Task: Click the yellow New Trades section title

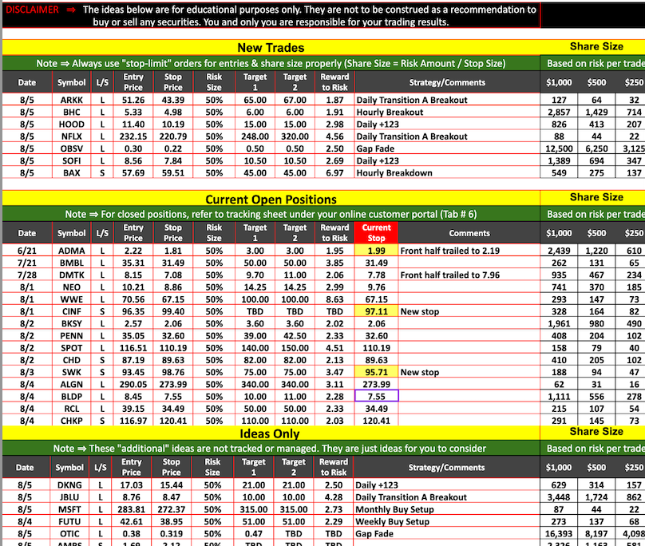Action: point(271,47)
